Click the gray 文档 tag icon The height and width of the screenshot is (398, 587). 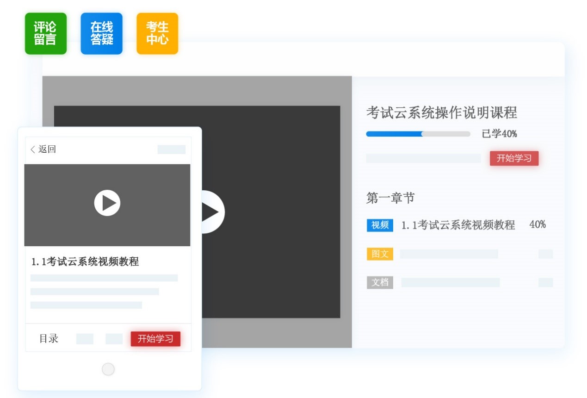(x=380, y=282)
